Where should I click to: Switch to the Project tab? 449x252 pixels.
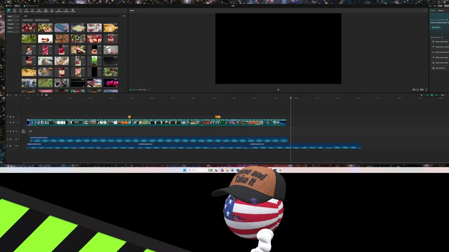click(x=433, y=10)
